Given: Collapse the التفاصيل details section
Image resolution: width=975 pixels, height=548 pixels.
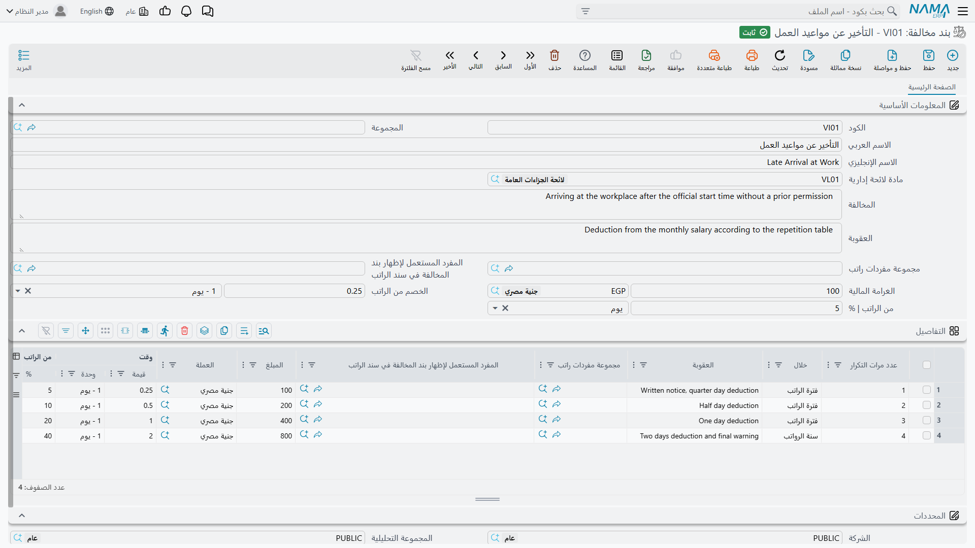Looking at the screenshot, I should click(x=22, y=331).
